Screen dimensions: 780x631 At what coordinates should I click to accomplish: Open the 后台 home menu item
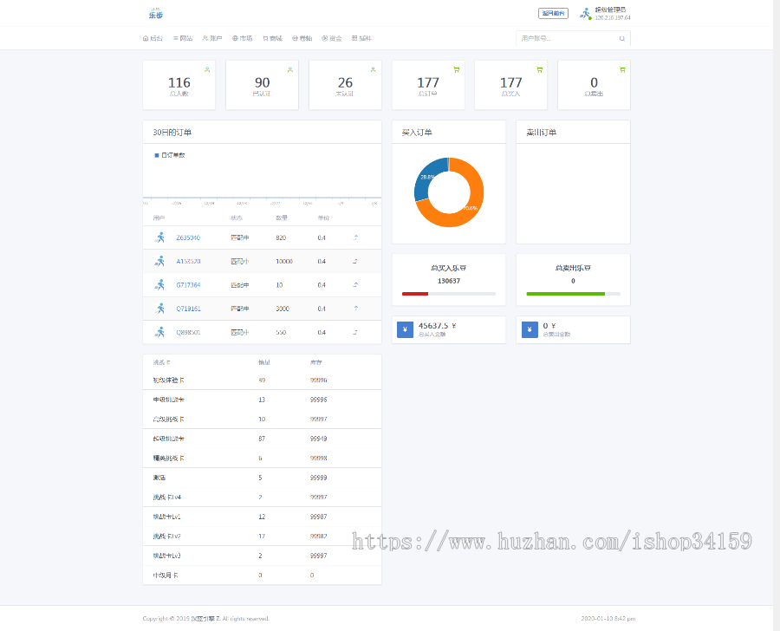(x=153, y=38)
